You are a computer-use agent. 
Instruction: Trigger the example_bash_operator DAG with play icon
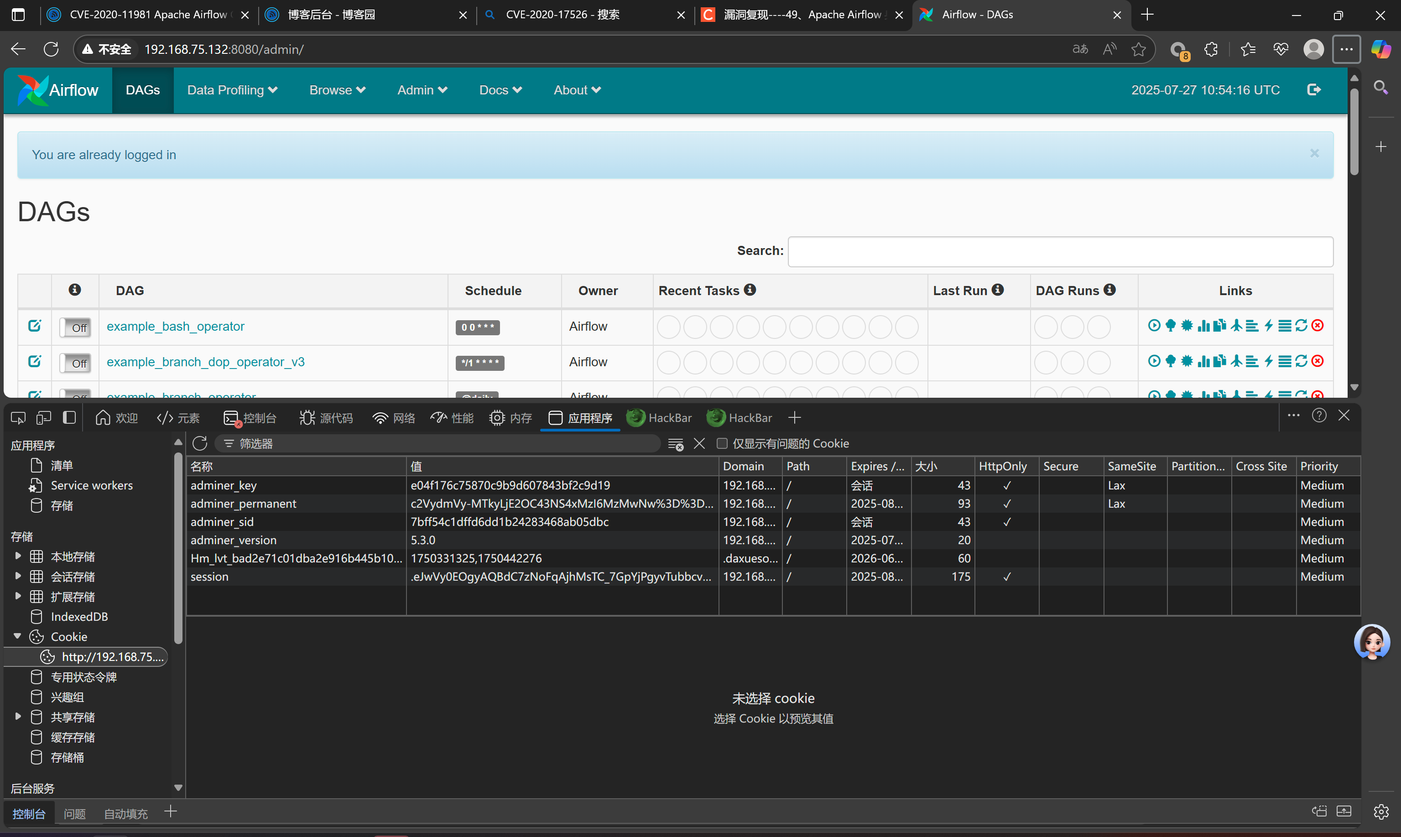pos(1154,325)
